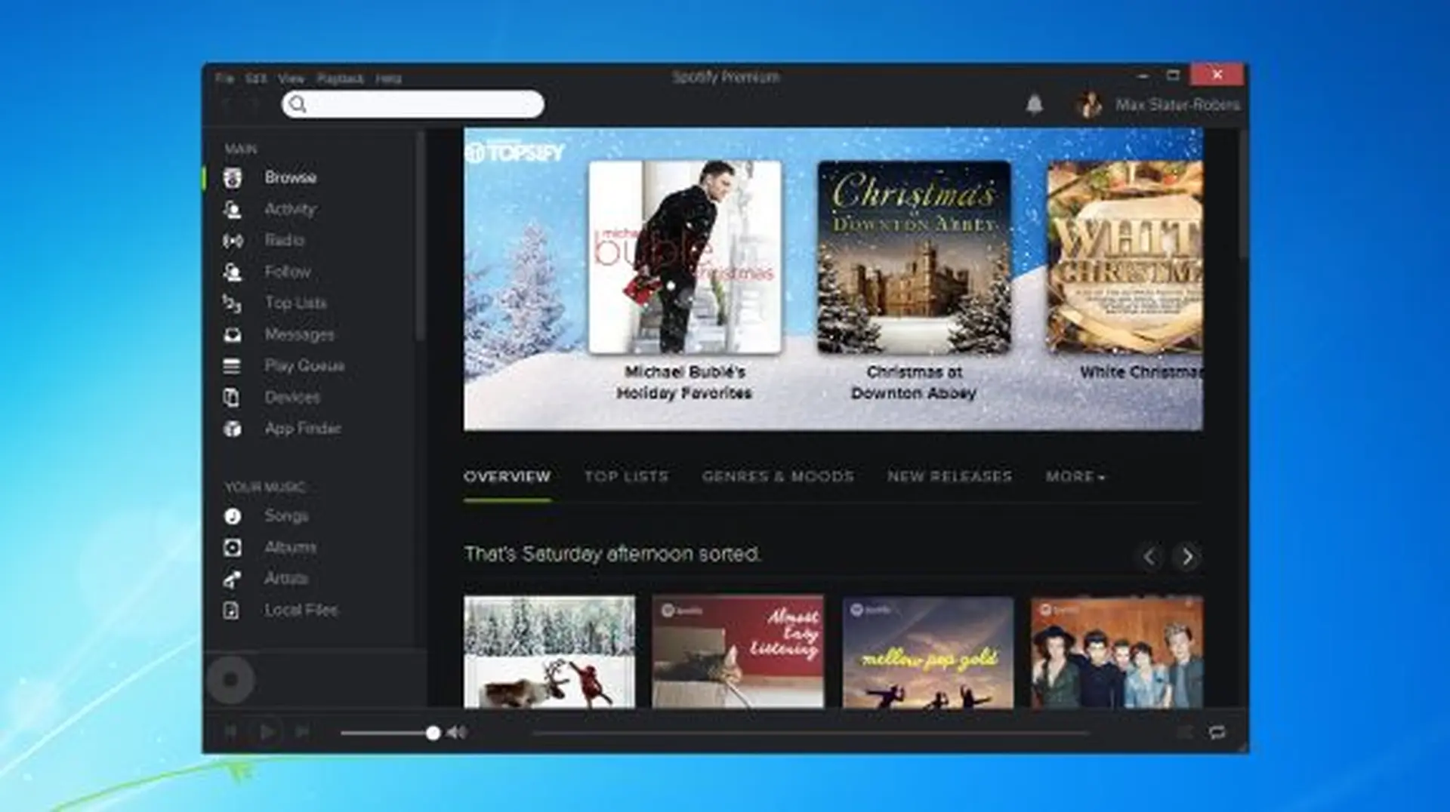Open the Local Files icon

232,611
